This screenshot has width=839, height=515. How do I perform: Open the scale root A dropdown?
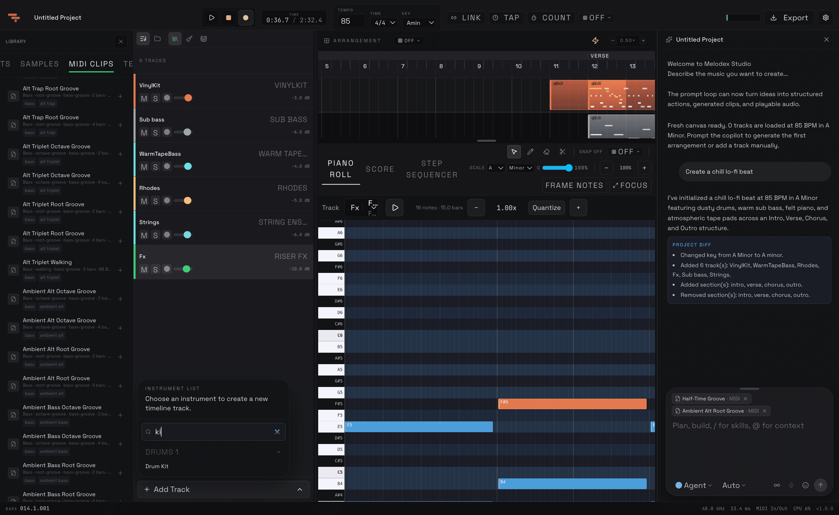tap(496, 168)
